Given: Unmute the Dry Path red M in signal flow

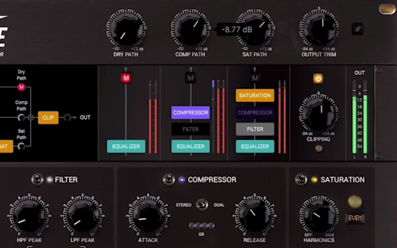Looking at the screenshot, I should click(x=22, y=87).
